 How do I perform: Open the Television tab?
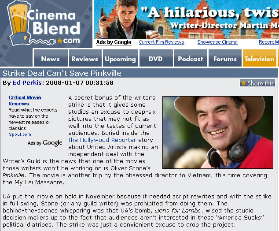pos(259,59)
